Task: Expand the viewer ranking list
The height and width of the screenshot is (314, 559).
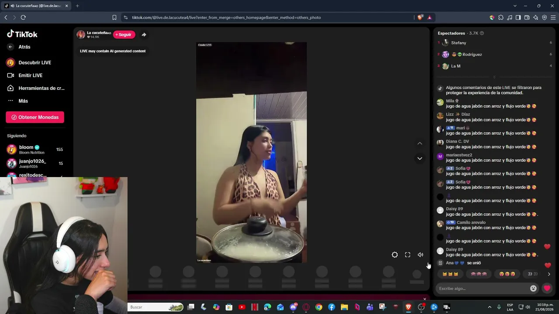Action: pyautogui.click(x=494, y=77)
